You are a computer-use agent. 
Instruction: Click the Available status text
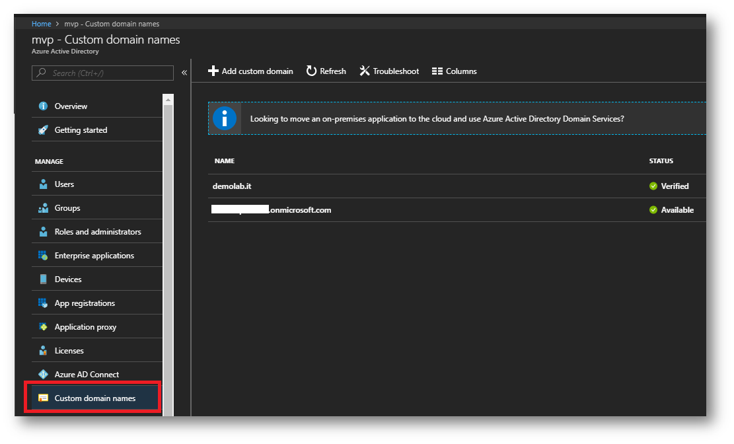point(677,210)
